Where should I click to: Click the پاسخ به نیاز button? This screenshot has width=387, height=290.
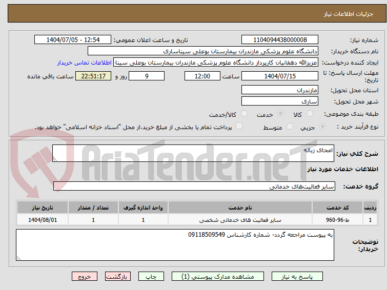tap(297, 277)
